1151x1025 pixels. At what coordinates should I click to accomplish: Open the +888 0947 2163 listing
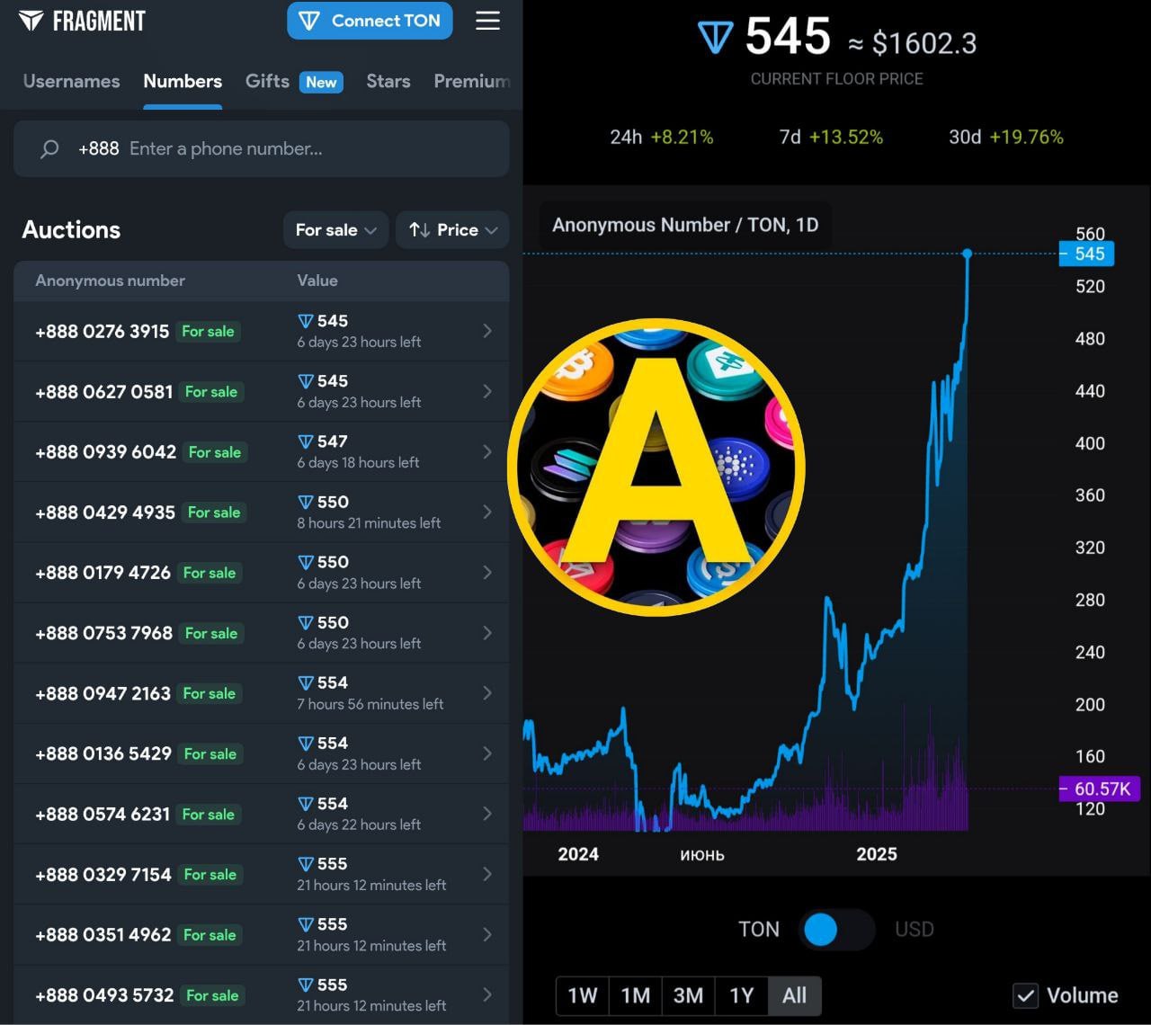pyautogui.click(x=103, y=693)
